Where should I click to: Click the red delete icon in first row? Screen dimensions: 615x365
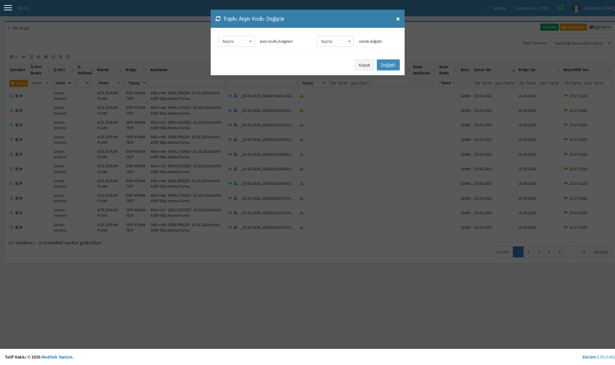point(16,96)
